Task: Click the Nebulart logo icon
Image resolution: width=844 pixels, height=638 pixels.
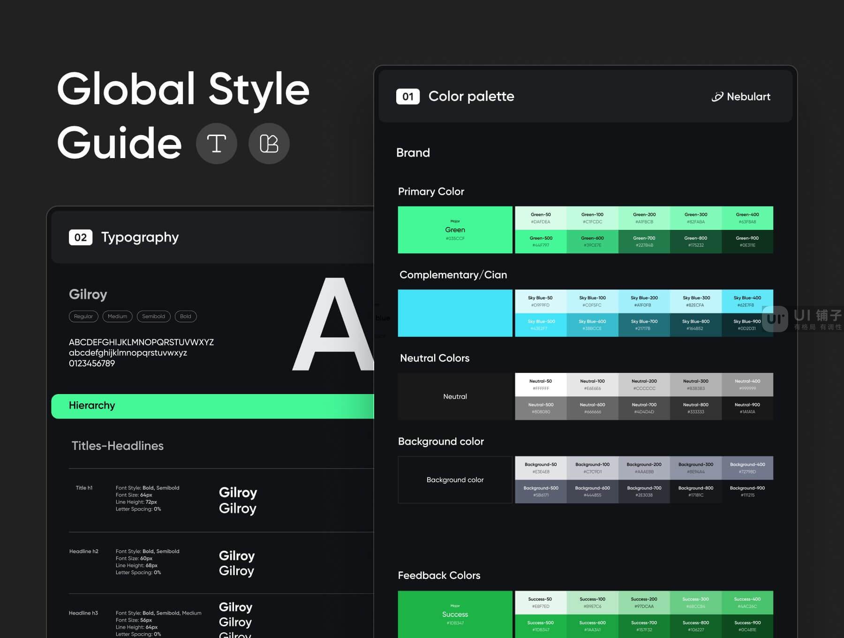Action: [x=717, y=97]
